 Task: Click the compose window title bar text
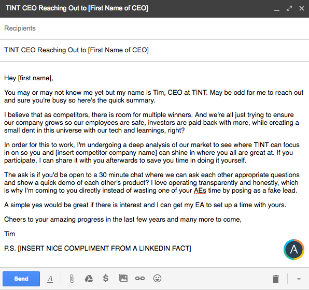(77, 8)
